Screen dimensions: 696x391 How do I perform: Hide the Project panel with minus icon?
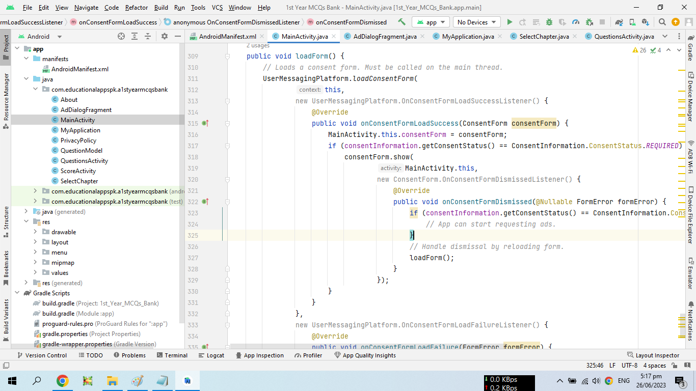coord(177,36)
